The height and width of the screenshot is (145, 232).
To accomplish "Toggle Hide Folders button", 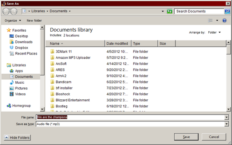I will (17, 138).
